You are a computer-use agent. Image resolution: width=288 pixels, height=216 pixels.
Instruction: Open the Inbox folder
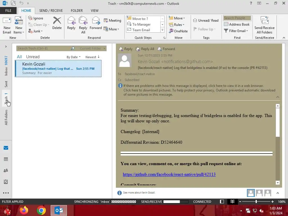[6, 66]
